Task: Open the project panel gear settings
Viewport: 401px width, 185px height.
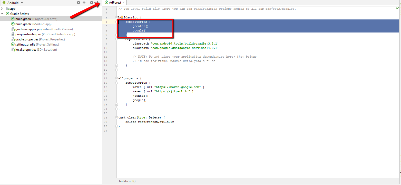Action: pos(92,3)
